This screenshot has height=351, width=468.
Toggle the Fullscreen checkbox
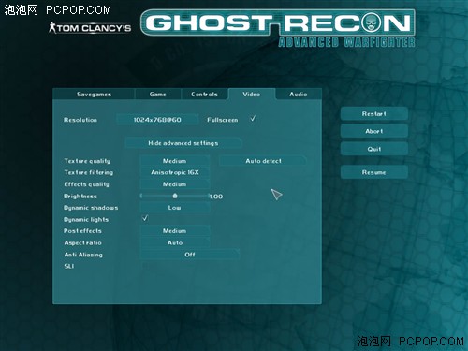click(x=253, y=119)
